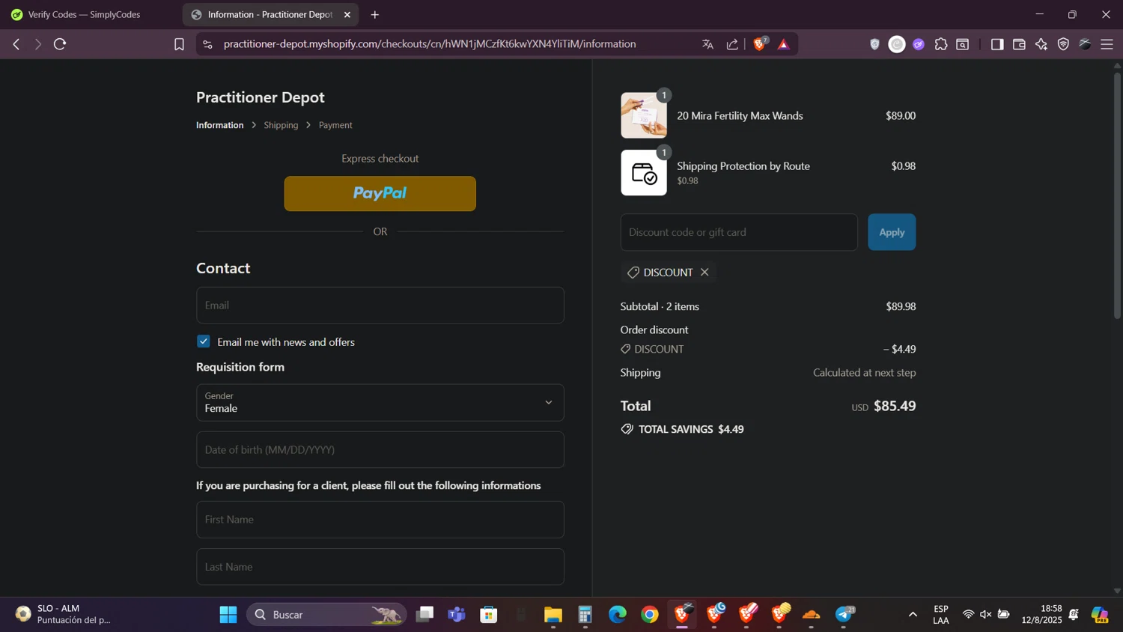Image resolution: width=1123 pixels, height=632 pixels.
Task: Click the Brave VPN shield icon
Action: (1063, 44)
